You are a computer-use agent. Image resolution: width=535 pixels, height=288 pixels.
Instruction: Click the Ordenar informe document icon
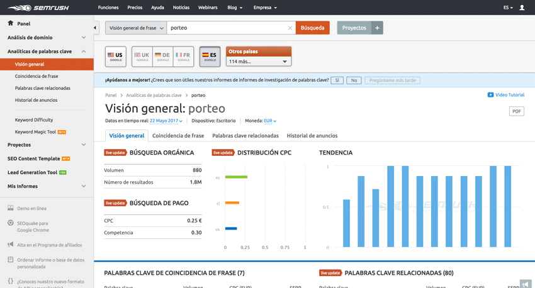[x=11, y=259]
